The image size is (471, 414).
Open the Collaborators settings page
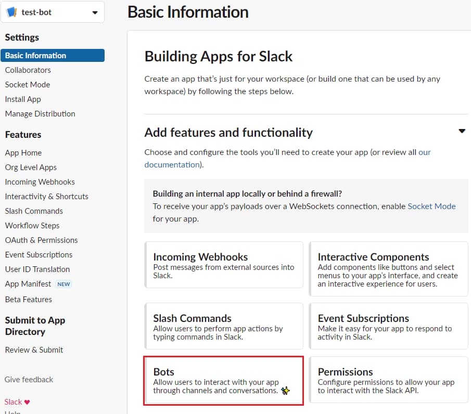point(28,70)
